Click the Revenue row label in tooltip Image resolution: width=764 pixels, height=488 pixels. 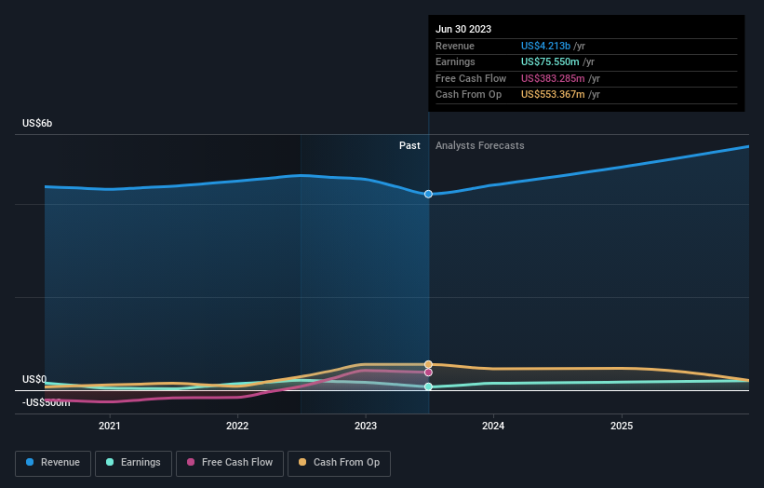[455, 46]
